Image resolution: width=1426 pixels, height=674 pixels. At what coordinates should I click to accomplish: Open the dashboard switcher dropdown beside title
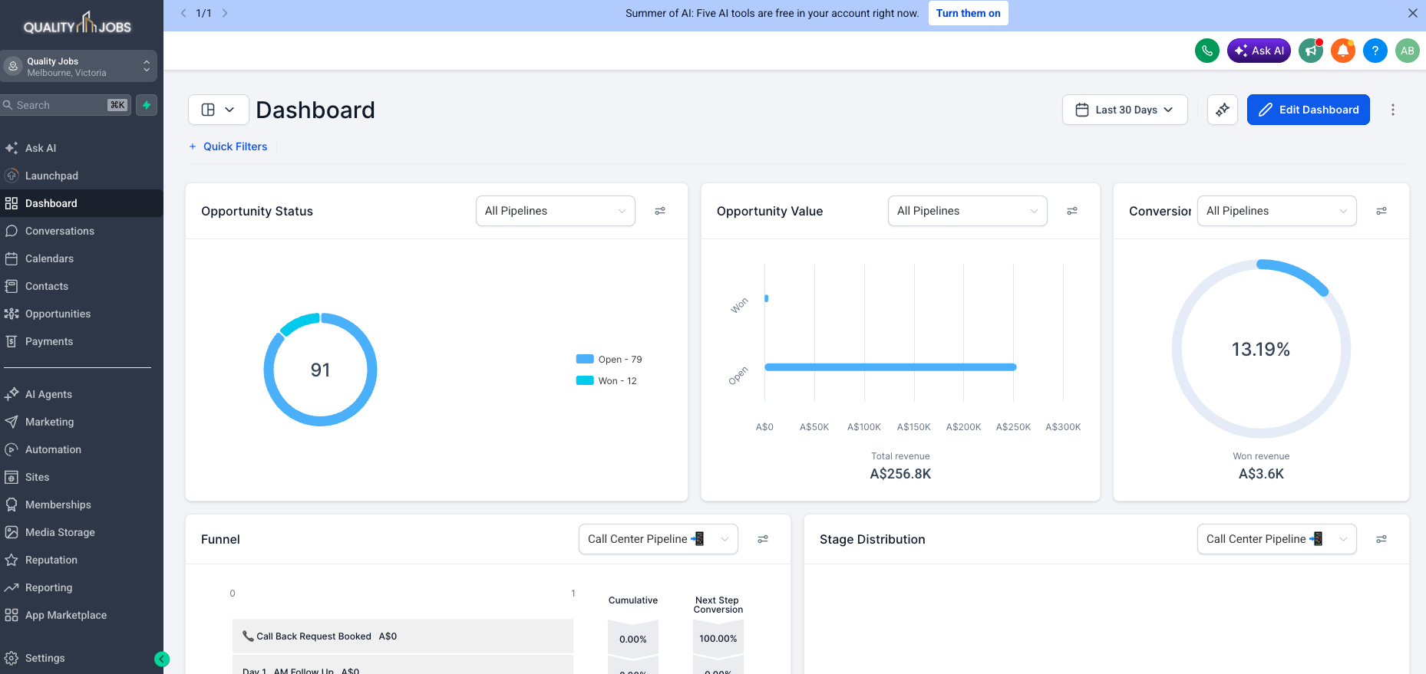pos(219,110)
